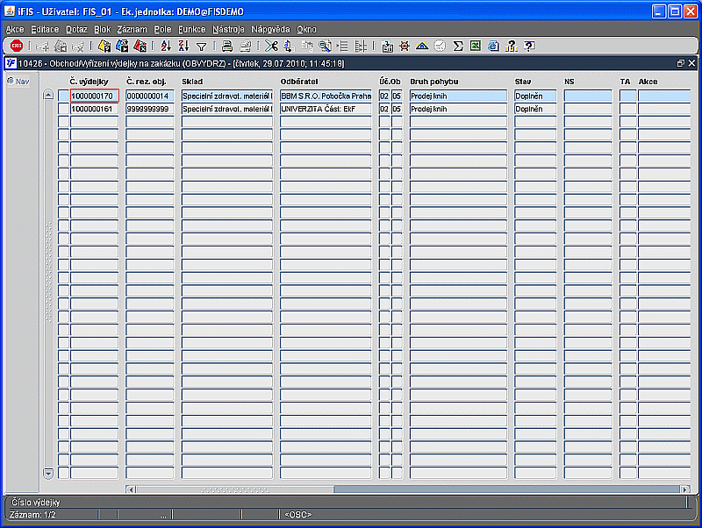The image size is (702, 528).
Task: Click the column layout icon in toolbar
Action: coord(361,46)
